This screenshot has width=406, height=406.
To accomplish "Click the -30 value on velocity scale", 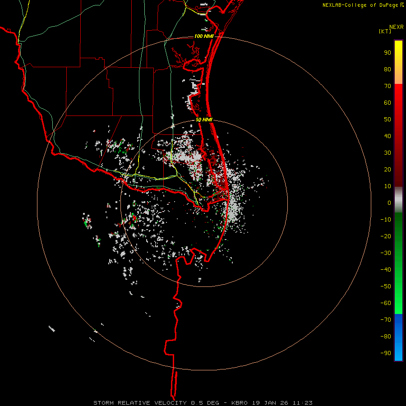I will (x=386, y=253).
